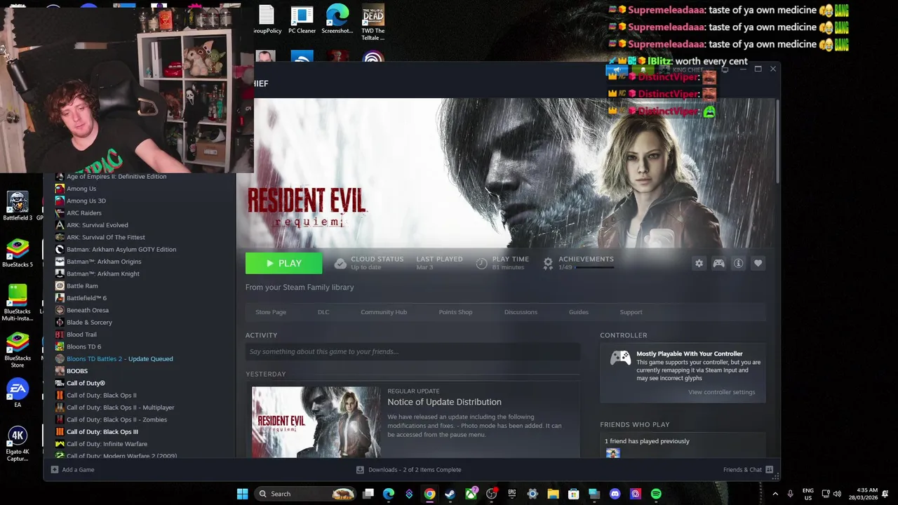The width and height of the screenshot is (898, 505).
Task: Open Xbox app from the taskbar
Action: coord(471,494)
